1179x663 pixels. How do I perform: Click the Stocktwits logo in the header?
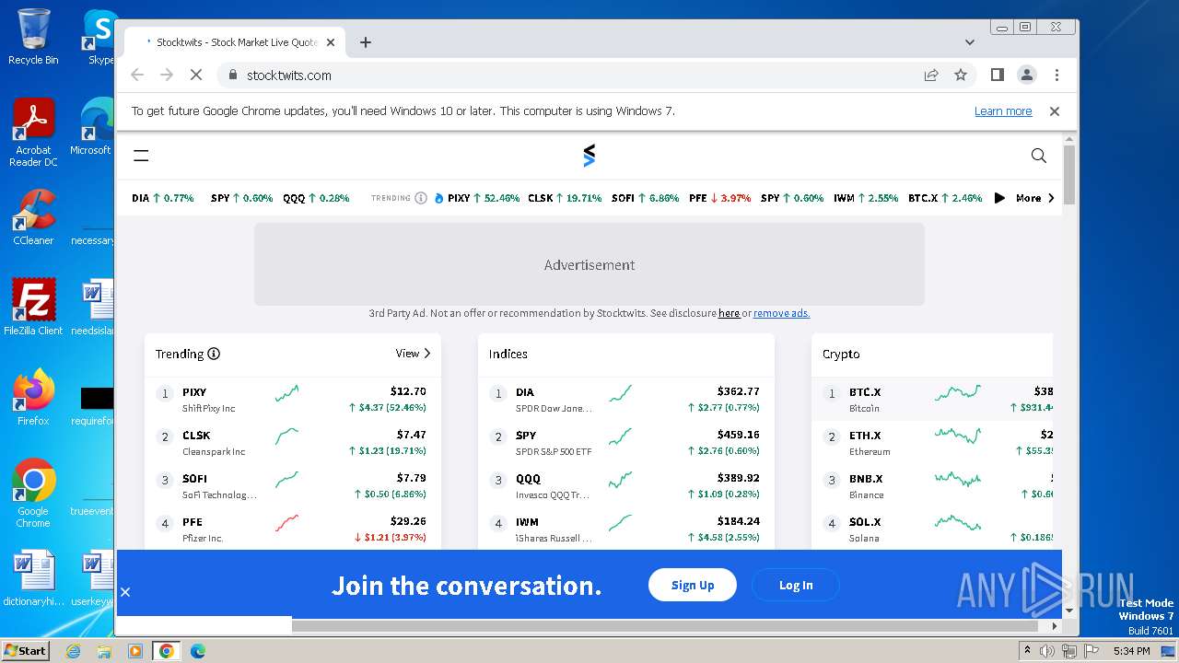(x=589, y=156)
